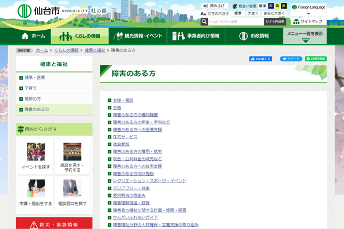
Task: Share via LINEで送る button
Action: pyautogui.click(x=316, y=58)
